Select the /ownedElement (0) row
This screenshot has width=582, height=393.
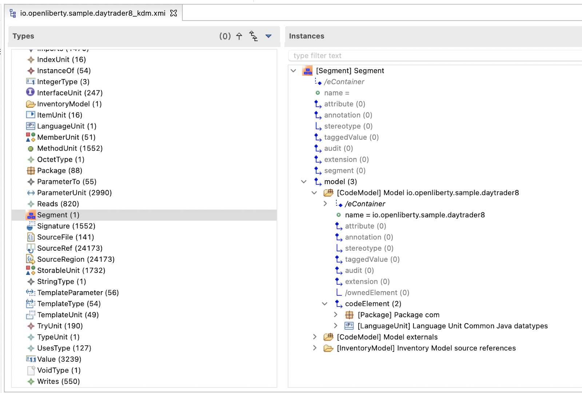377,293
